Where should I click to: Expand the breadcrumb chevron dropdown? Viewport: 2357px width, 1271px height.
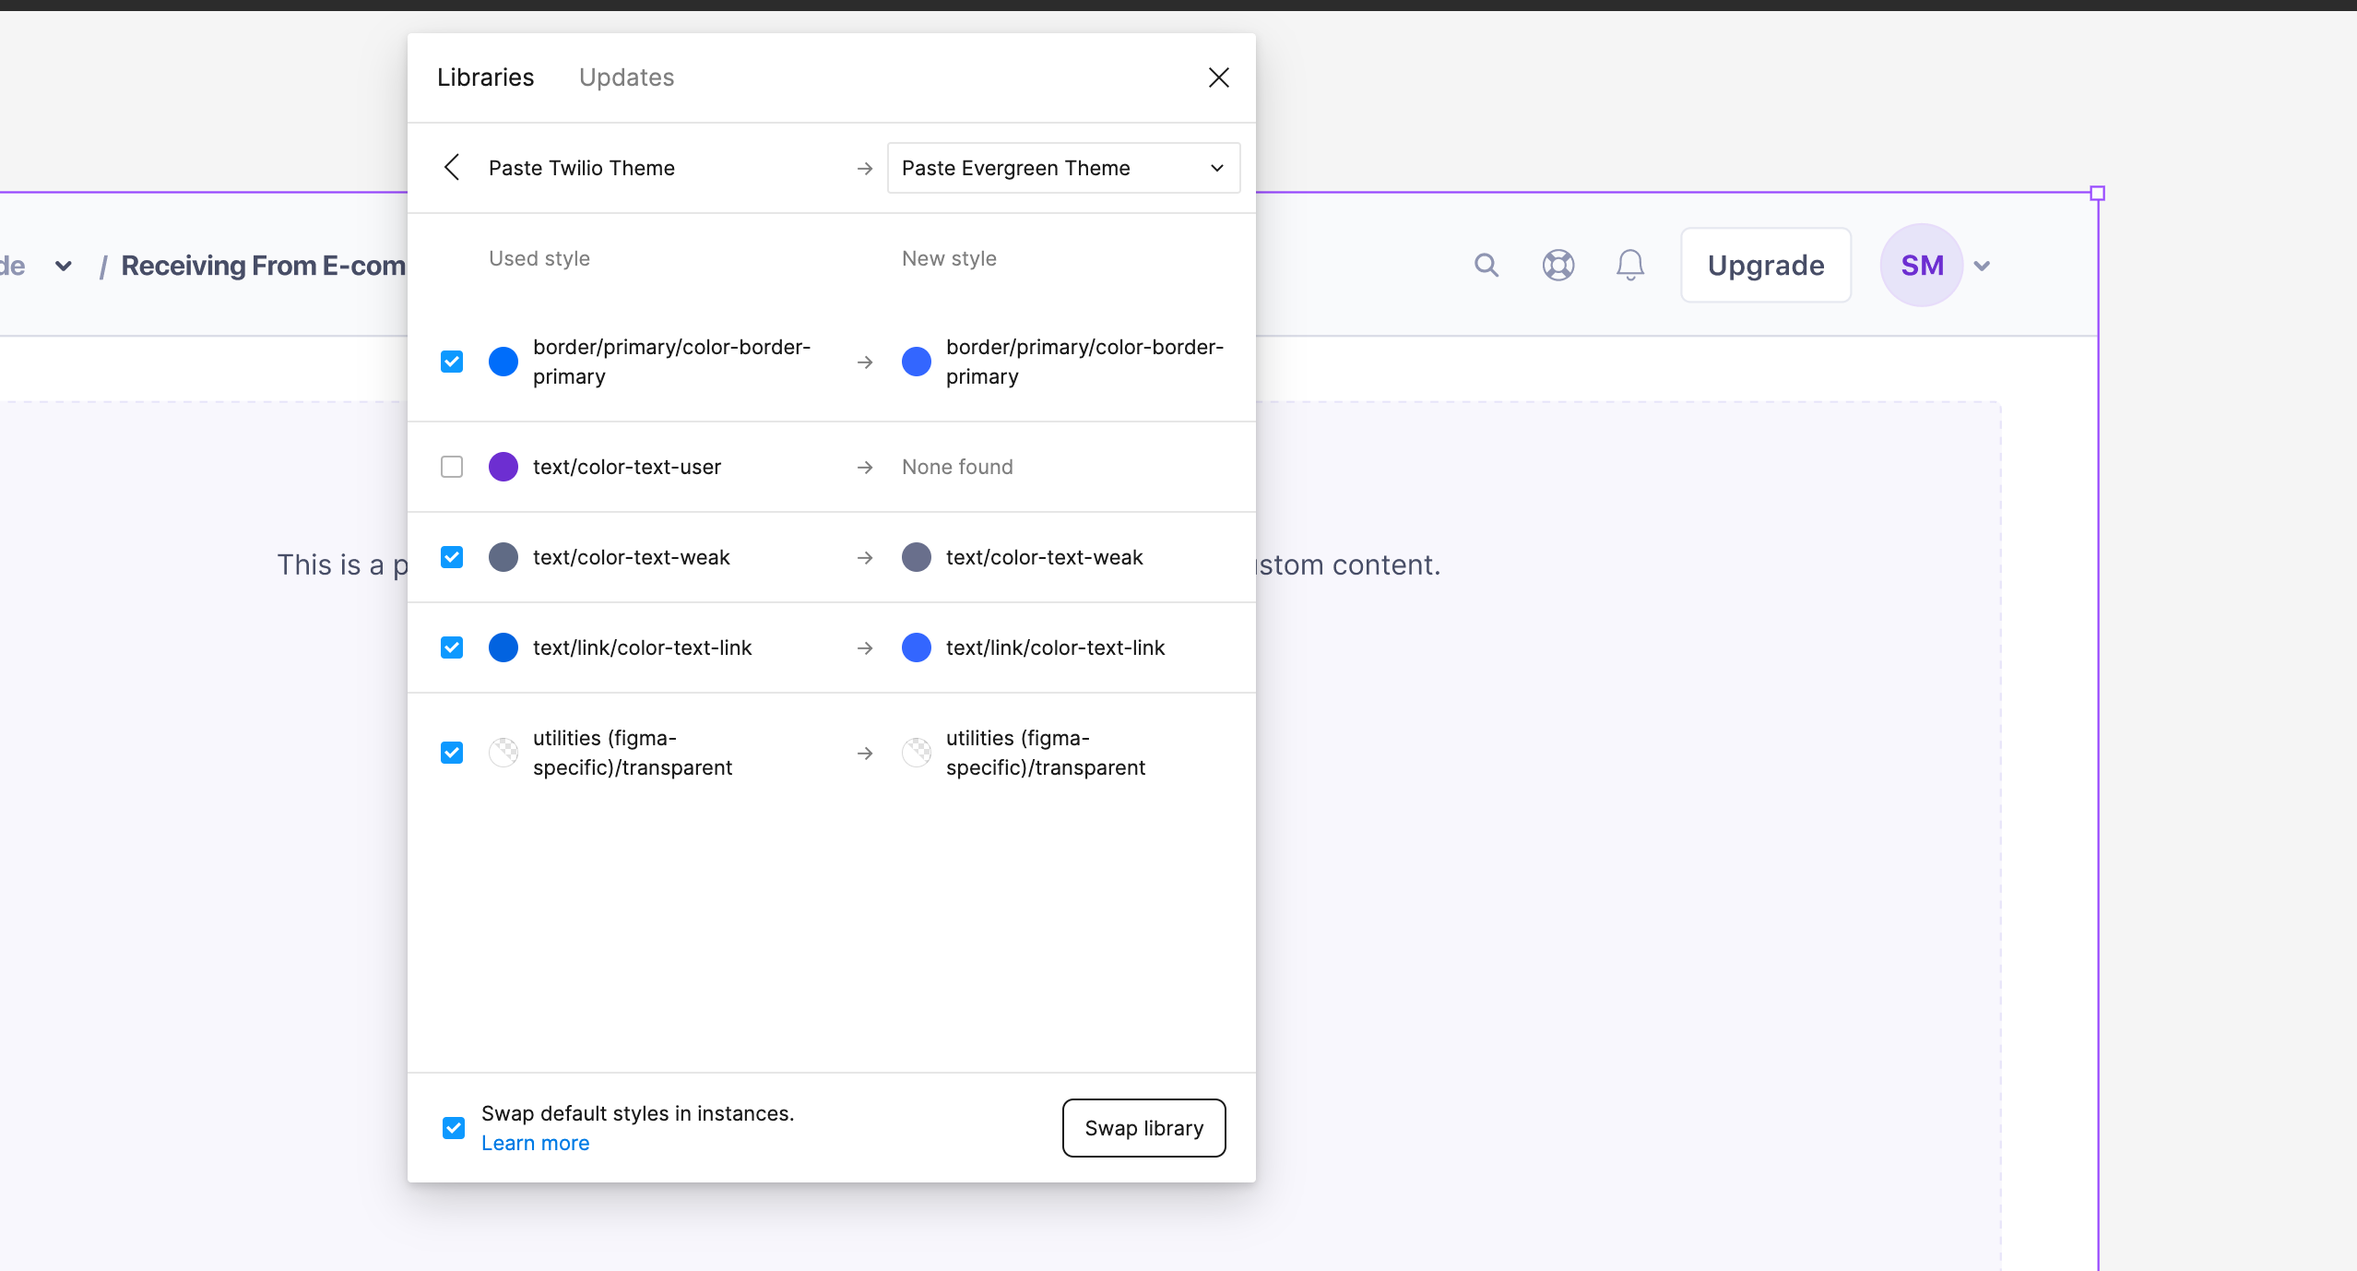[64, 266]
